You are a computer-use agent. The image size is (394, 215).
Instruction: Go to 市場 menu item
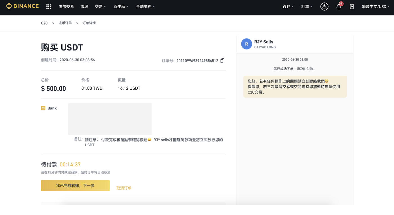[84, 6]
